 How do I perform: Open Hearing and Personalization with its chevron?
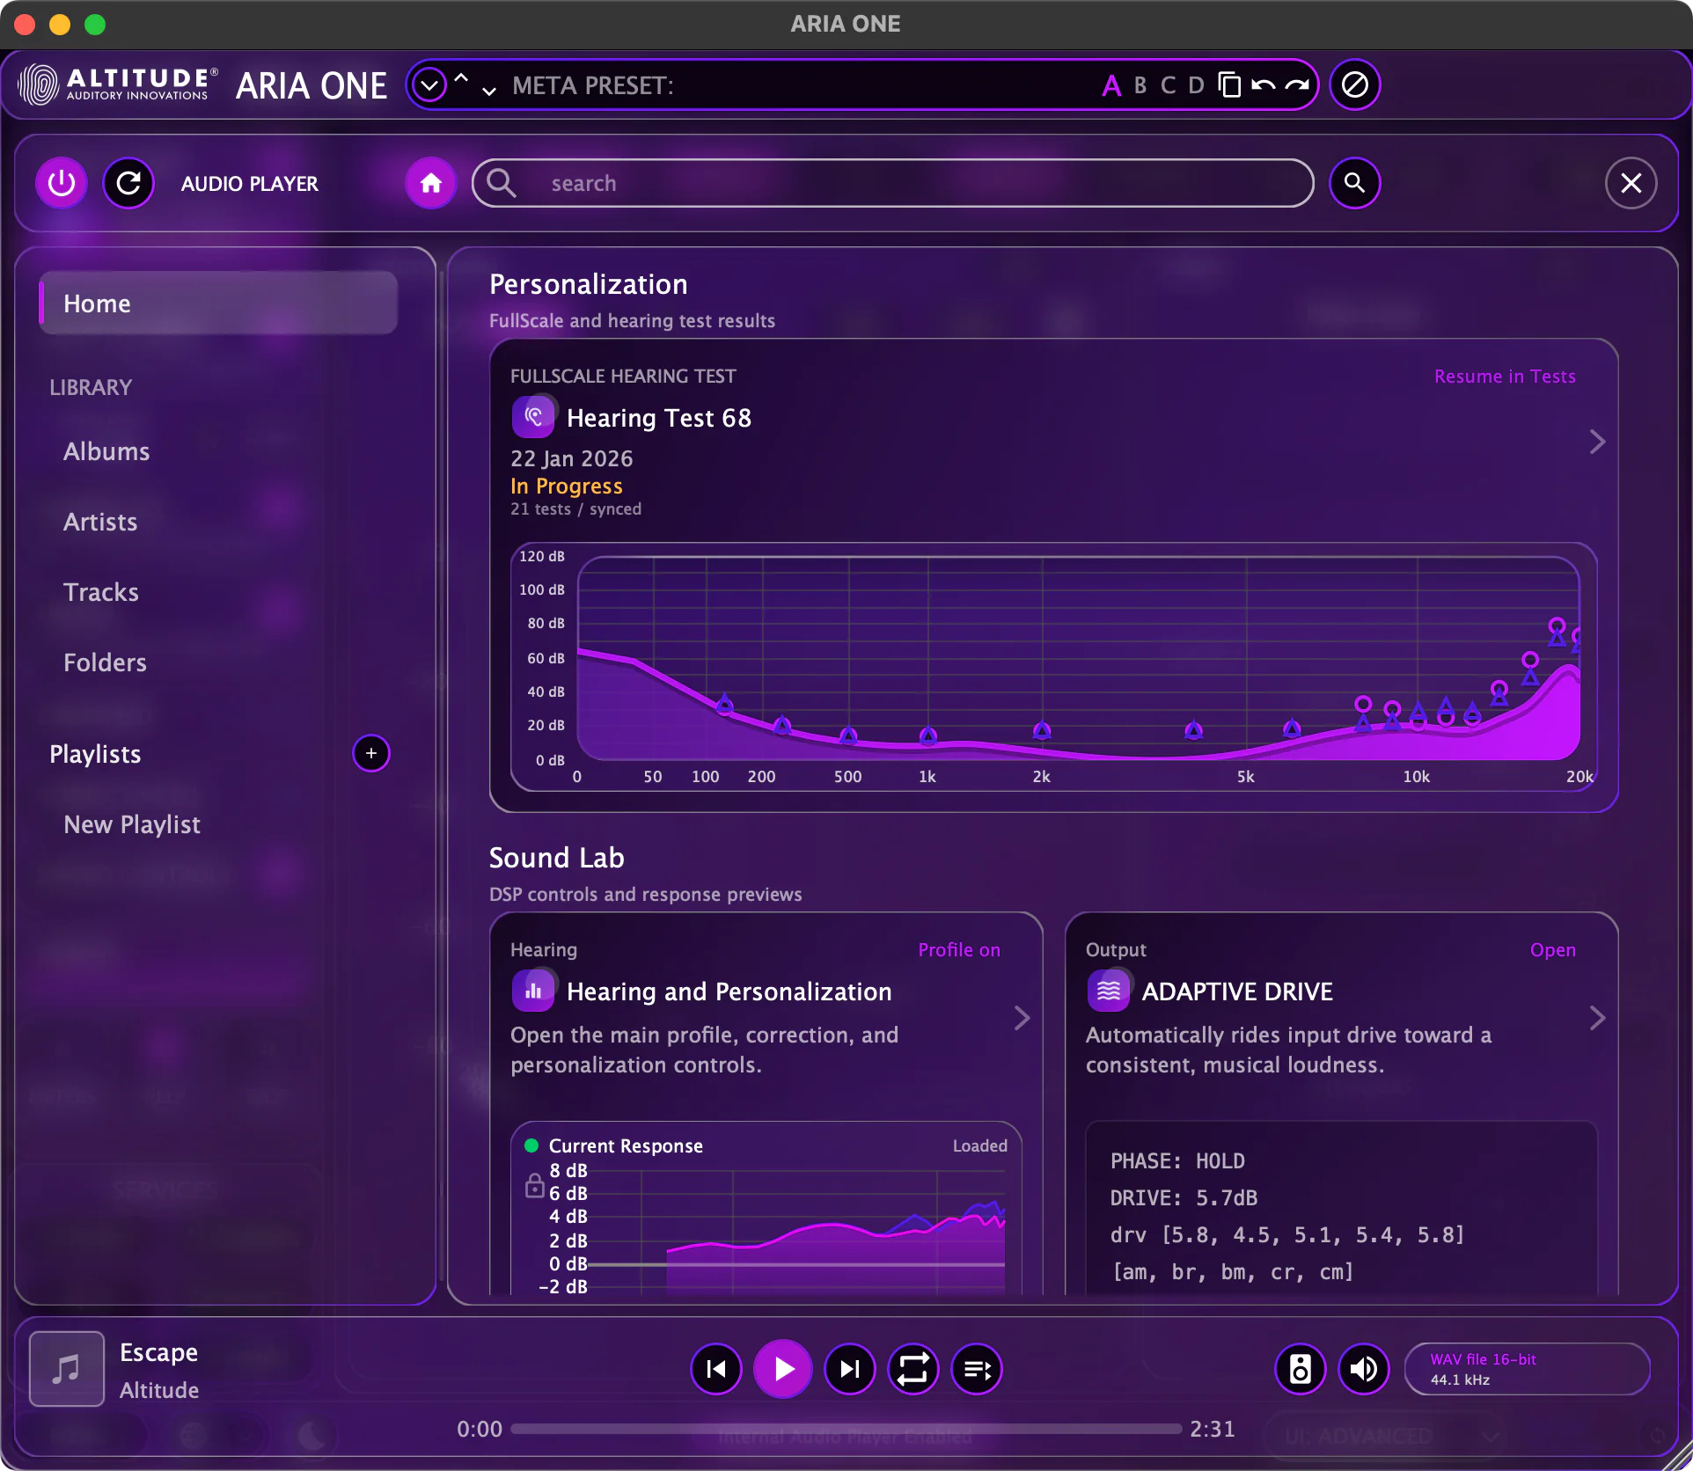(x=1022, y=1018)
